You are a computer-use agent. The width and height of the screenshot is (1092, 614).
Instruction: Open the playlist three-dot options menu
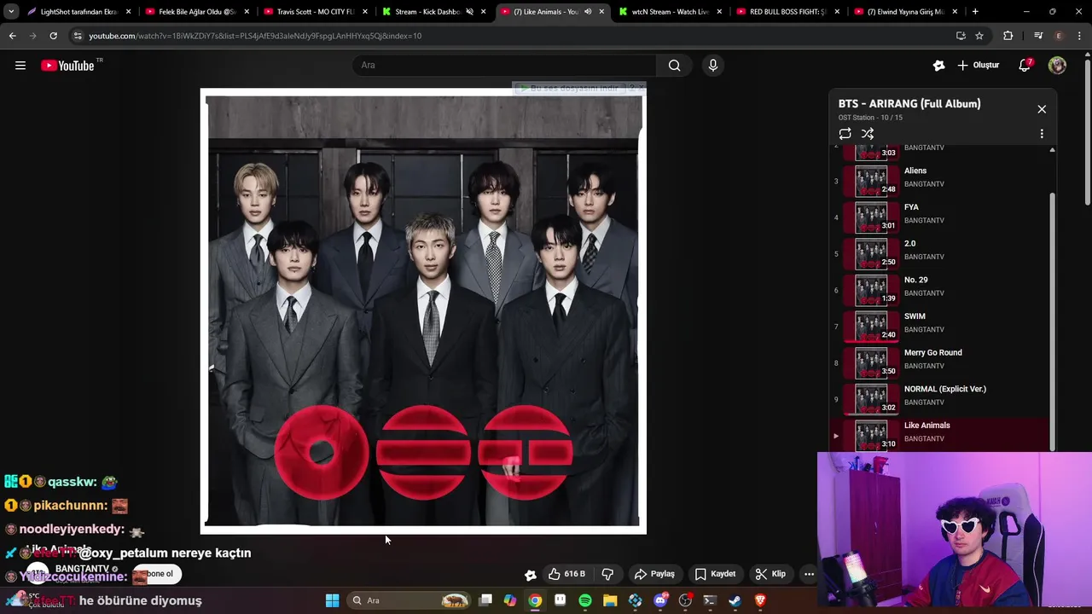coord(1042,134)
